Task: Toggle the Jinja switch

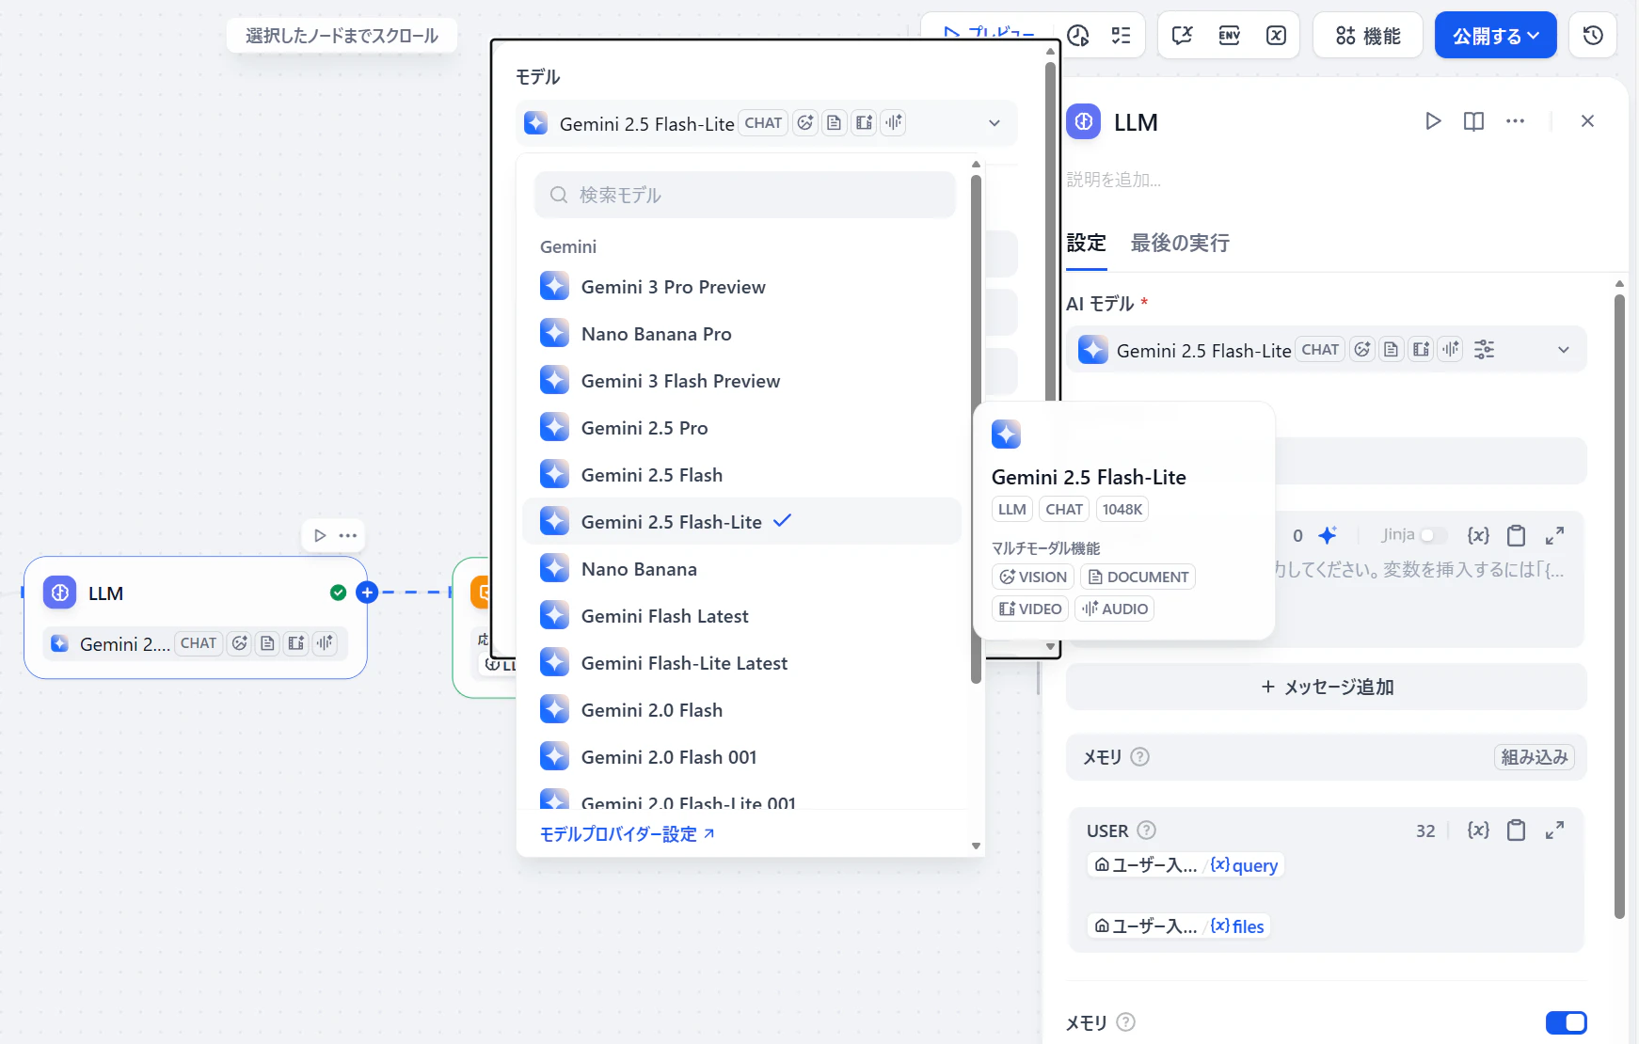Action: coord(1433,535)
